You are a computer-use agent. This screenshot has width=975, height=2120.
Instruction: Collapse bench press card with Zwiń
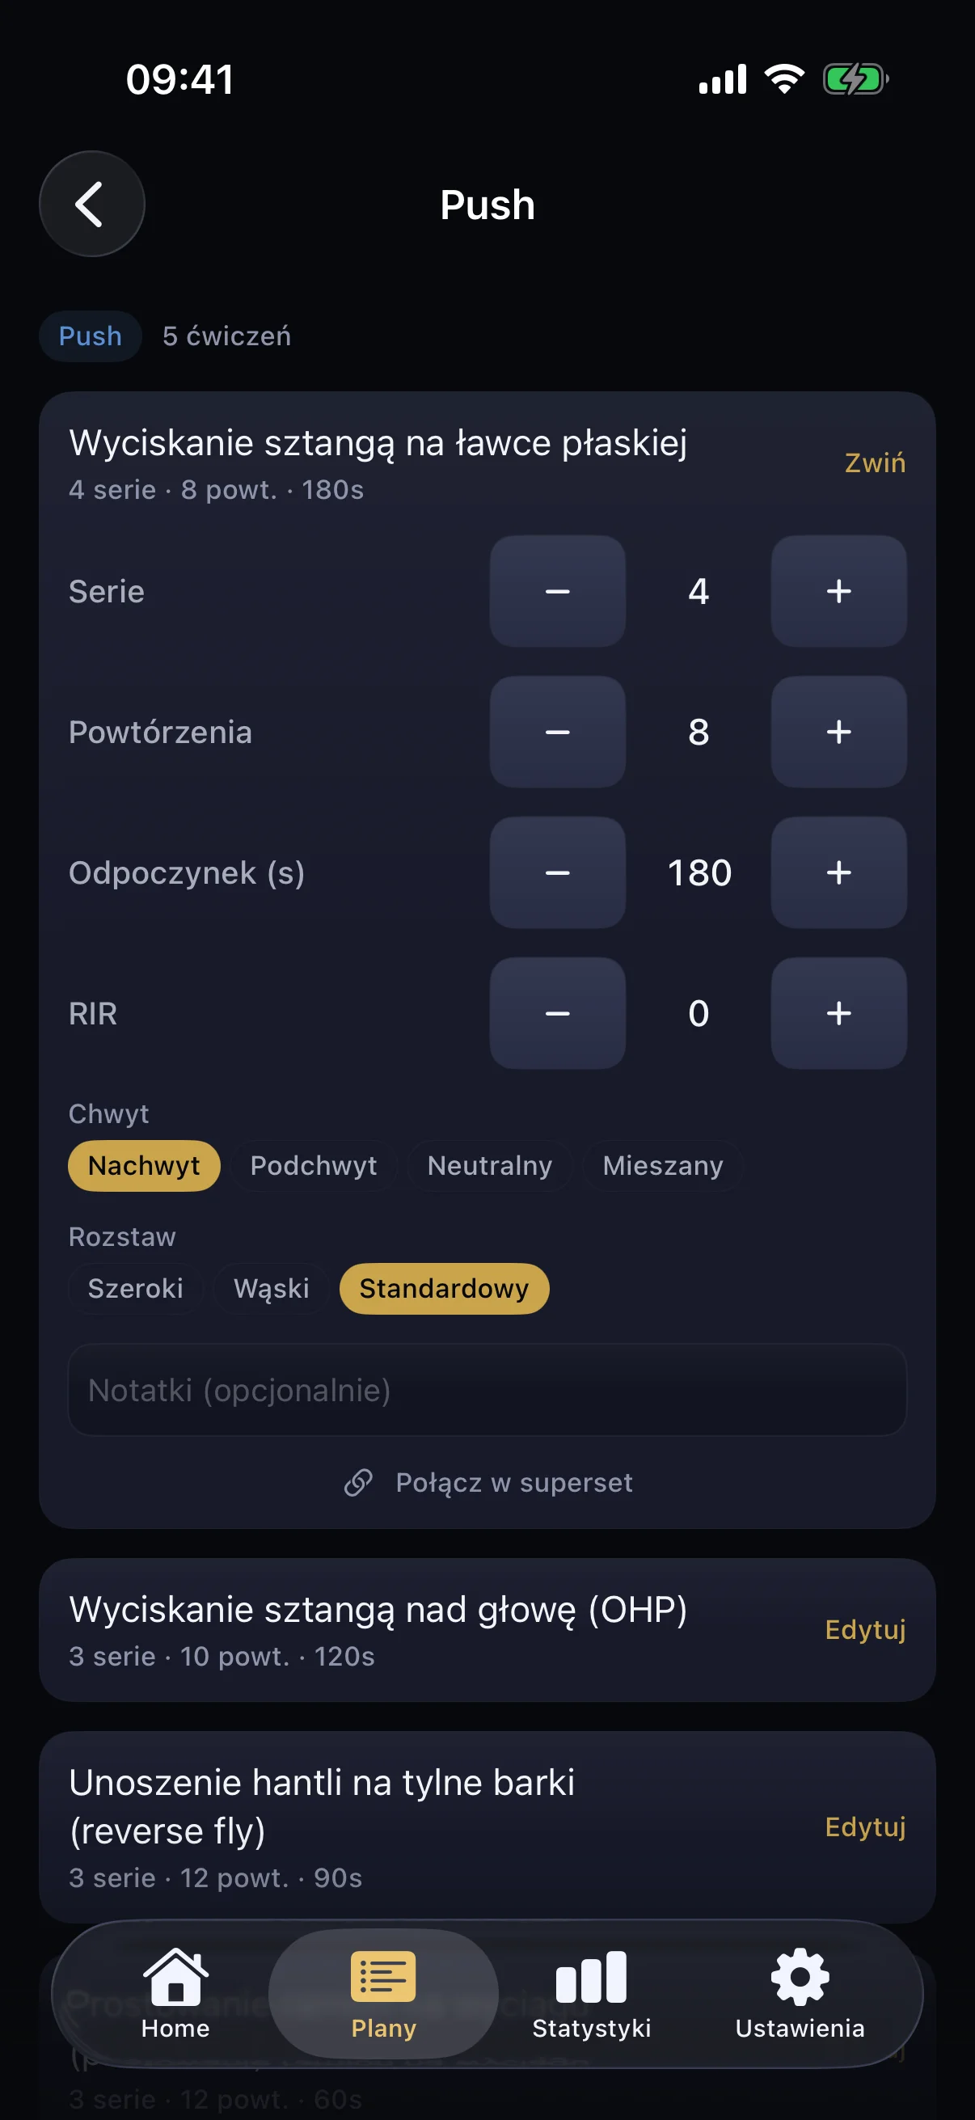coord(874,462)
